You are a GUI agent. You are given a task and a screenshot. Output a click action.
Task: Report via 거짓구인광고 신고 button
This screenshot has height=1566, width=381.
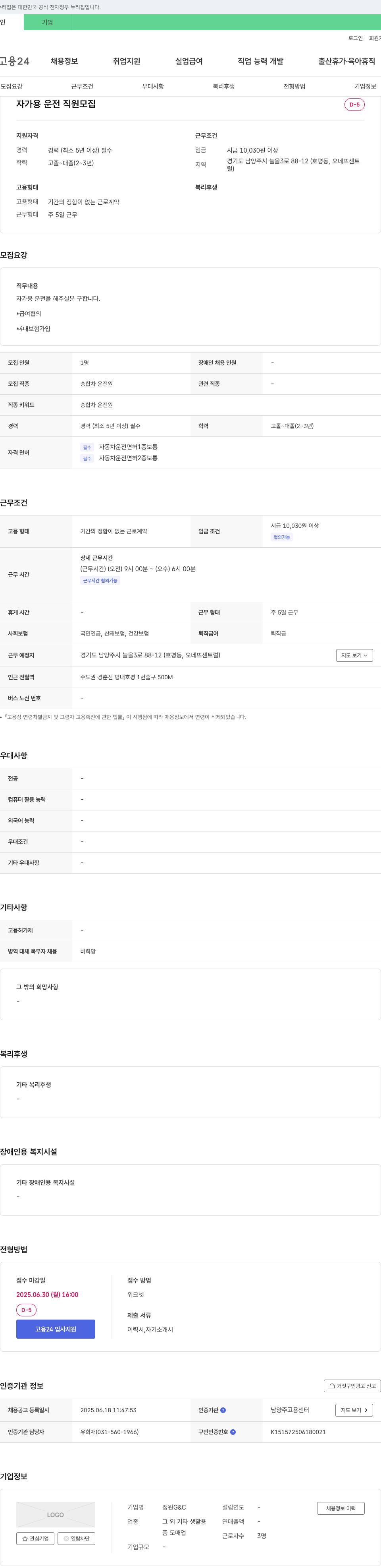tap(352, 1386)
